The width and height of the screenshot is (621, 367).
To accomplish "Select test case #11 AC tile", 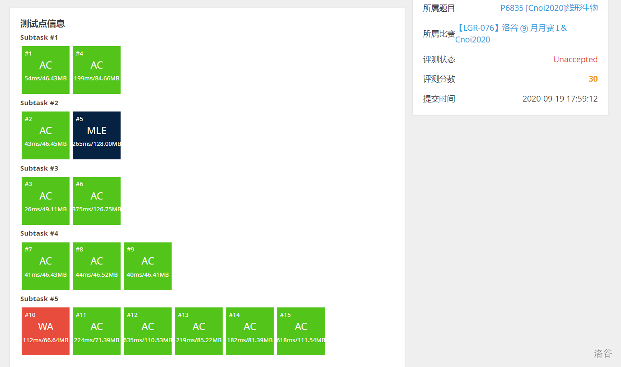I will coord(97,331).
